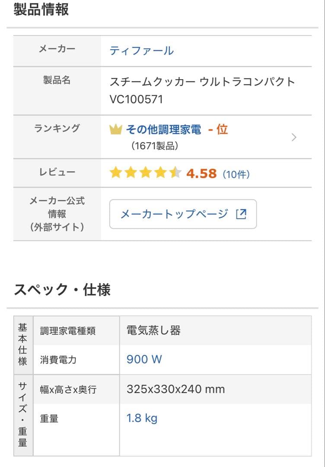Open the その他調理家電 ranking category link

(x=163, y=129)
